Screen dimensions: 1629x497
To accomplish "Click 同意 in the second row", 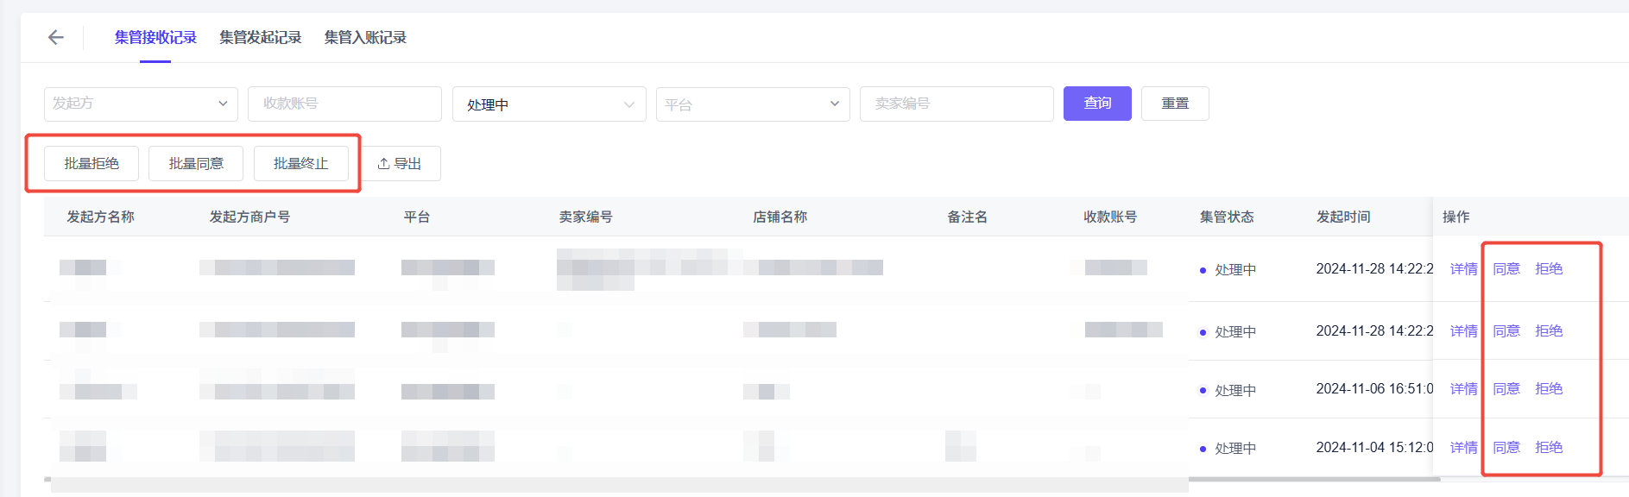I will 1506,331.
